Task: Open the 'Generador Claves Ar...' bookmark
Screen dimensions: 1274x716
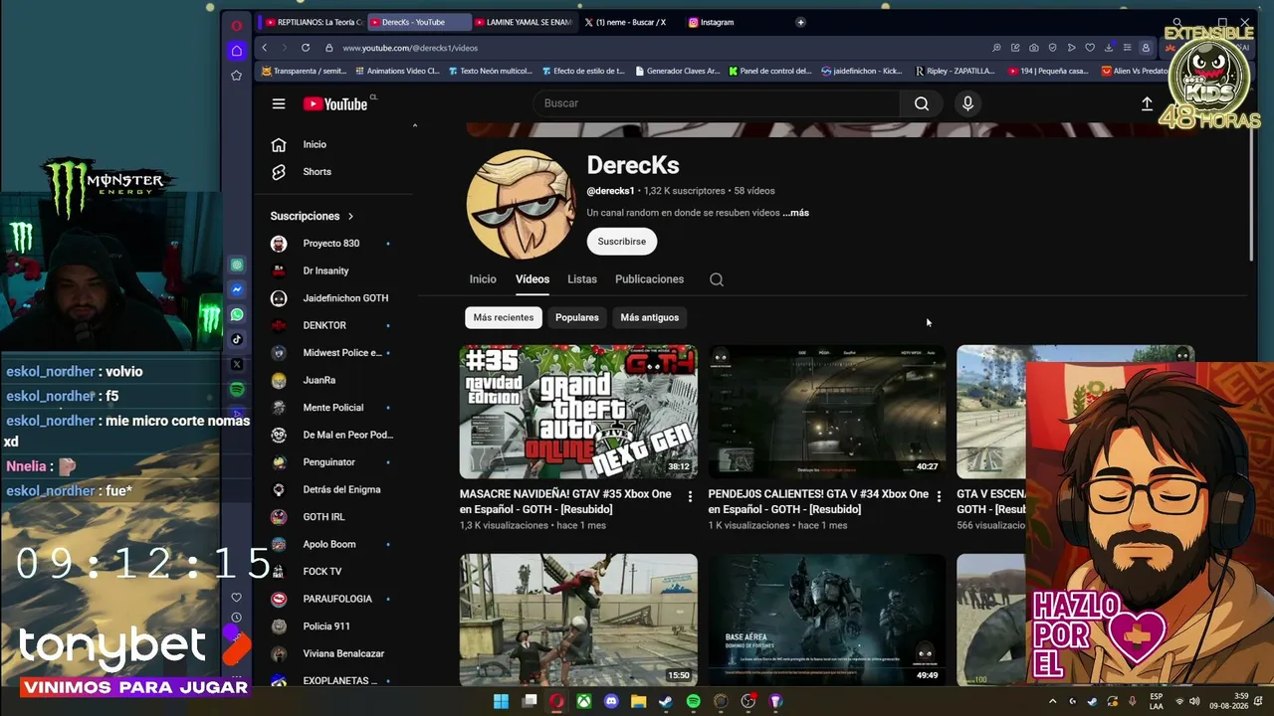Action: (676, 72)
